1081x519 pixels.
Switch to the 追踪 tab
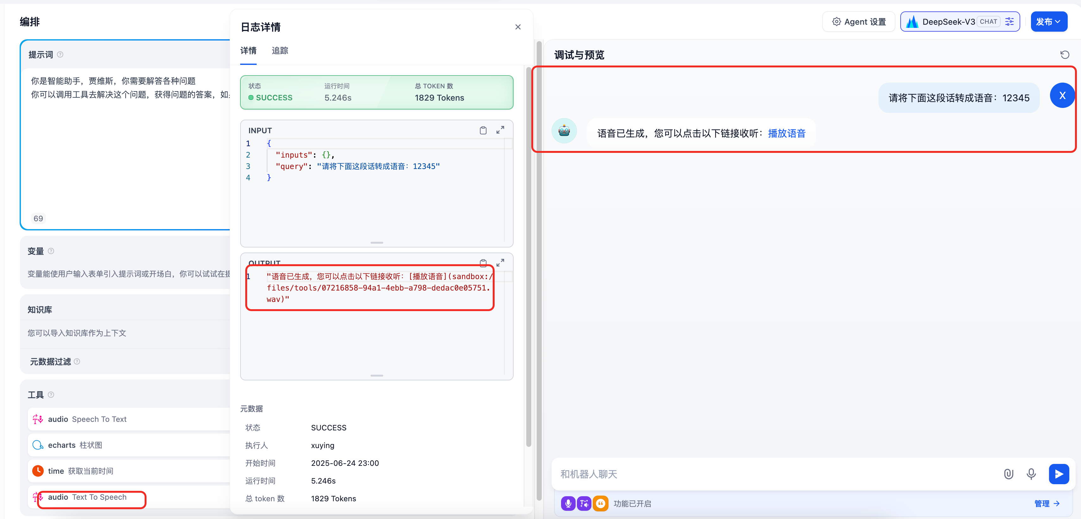pos(279,51)
